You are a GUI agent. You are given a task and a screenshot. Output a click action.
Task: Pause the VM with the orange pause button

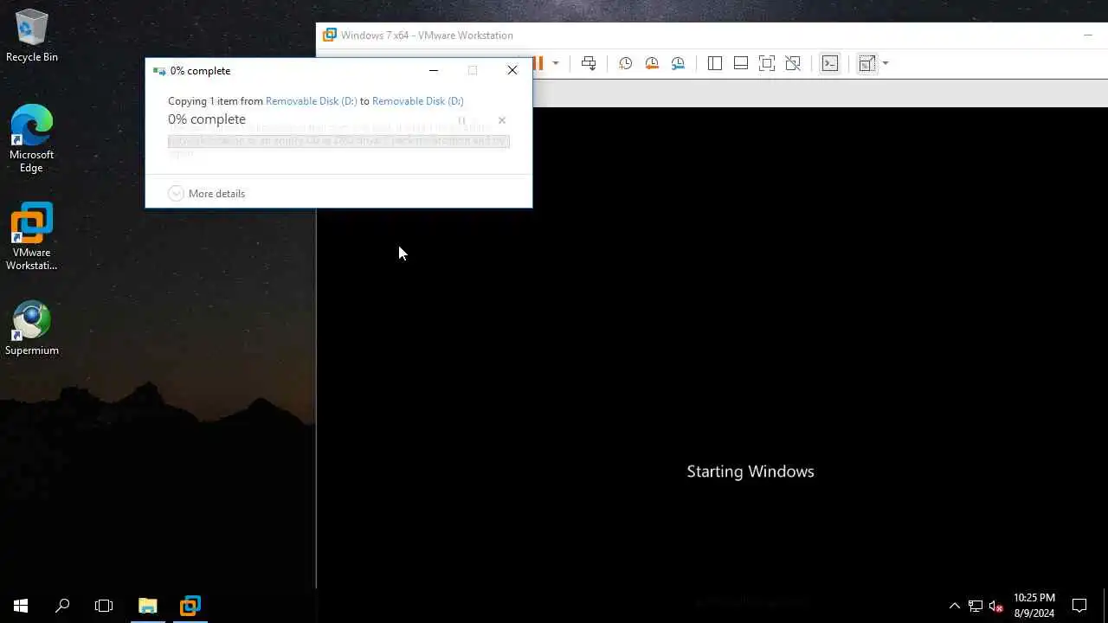coord(538,63)
